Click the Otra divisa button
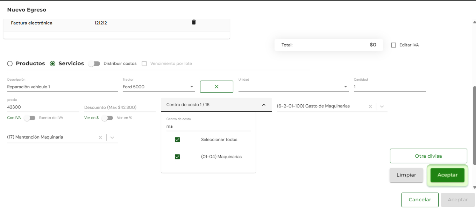The width and height of the screenshot is (476, 209). (428, 156)
